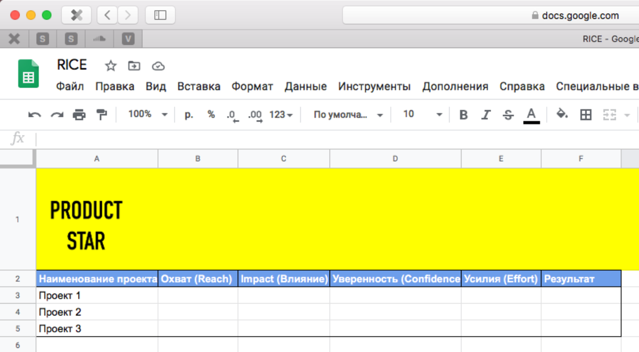The height and width of the screenshot is (352, 639).
Task: Switch to the second pinned S tab
Action: click(71, 39)
